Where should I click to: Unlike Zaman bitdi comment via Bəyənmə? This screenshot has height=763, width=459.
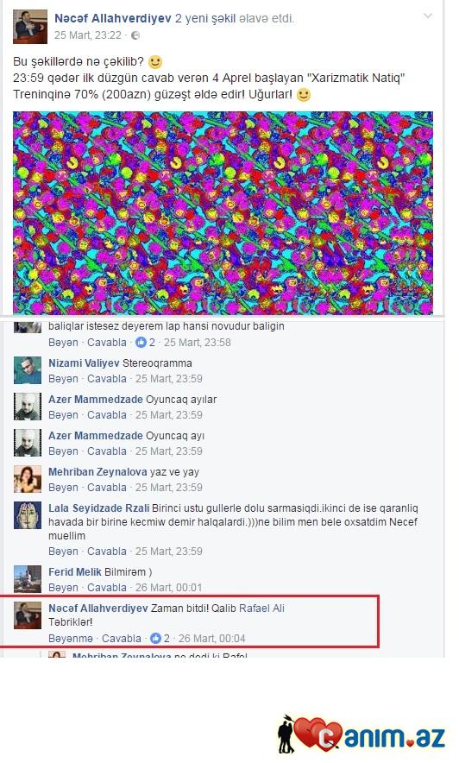71,638
